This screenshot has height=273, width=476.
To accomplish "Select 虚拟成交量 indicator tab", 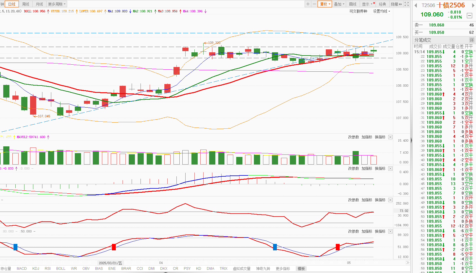I will click(x=242, y=269).
